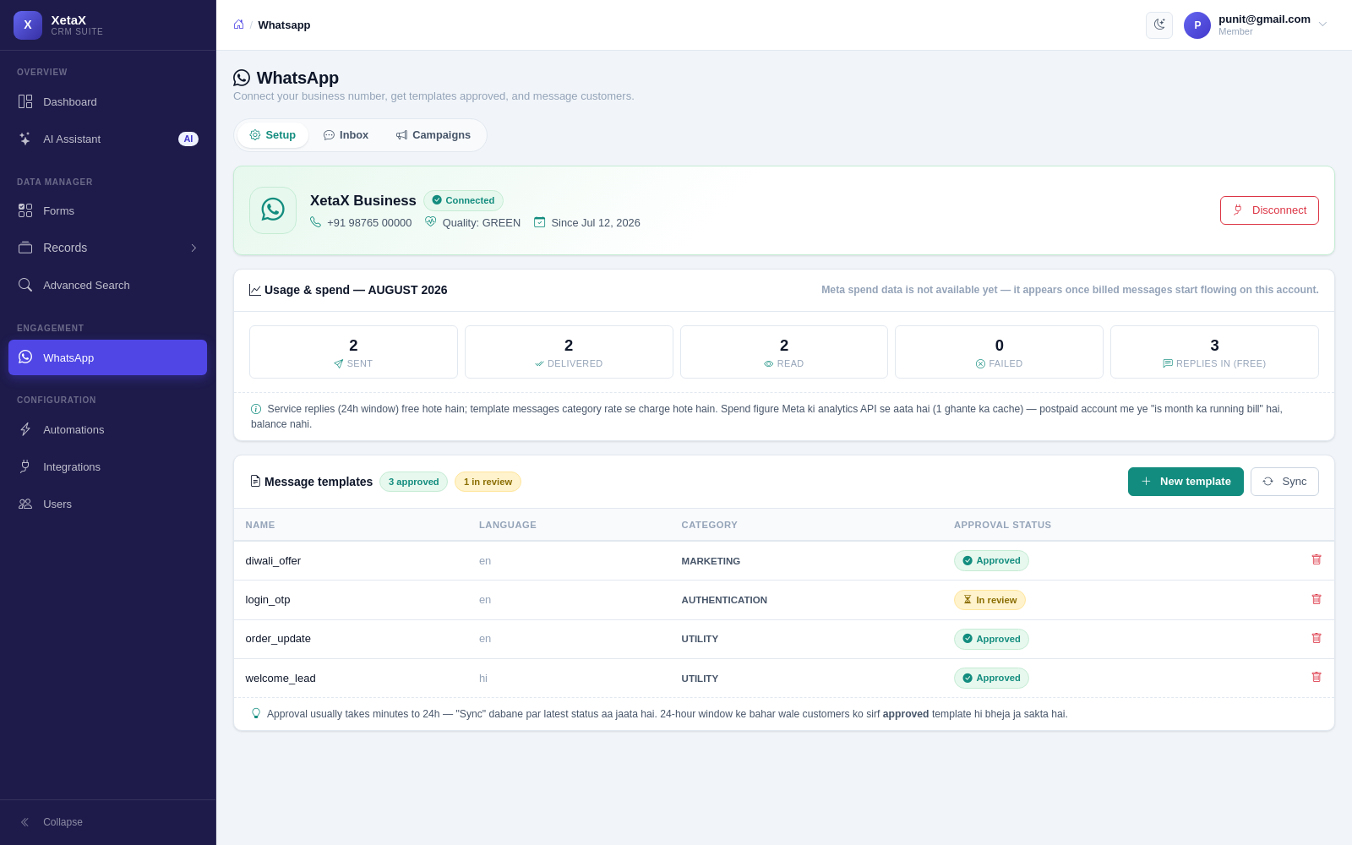Open Advanced Search
The height and width of the screenshot is (845, 1352).
point(107,285)
